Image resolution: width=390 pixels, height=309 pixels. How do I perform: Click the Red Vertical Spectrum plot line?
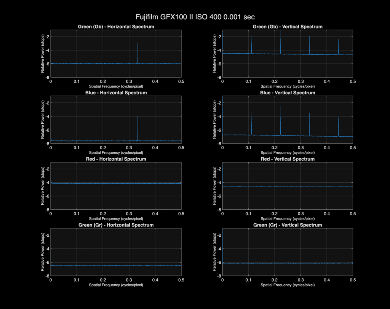click(x=288, y=186)
